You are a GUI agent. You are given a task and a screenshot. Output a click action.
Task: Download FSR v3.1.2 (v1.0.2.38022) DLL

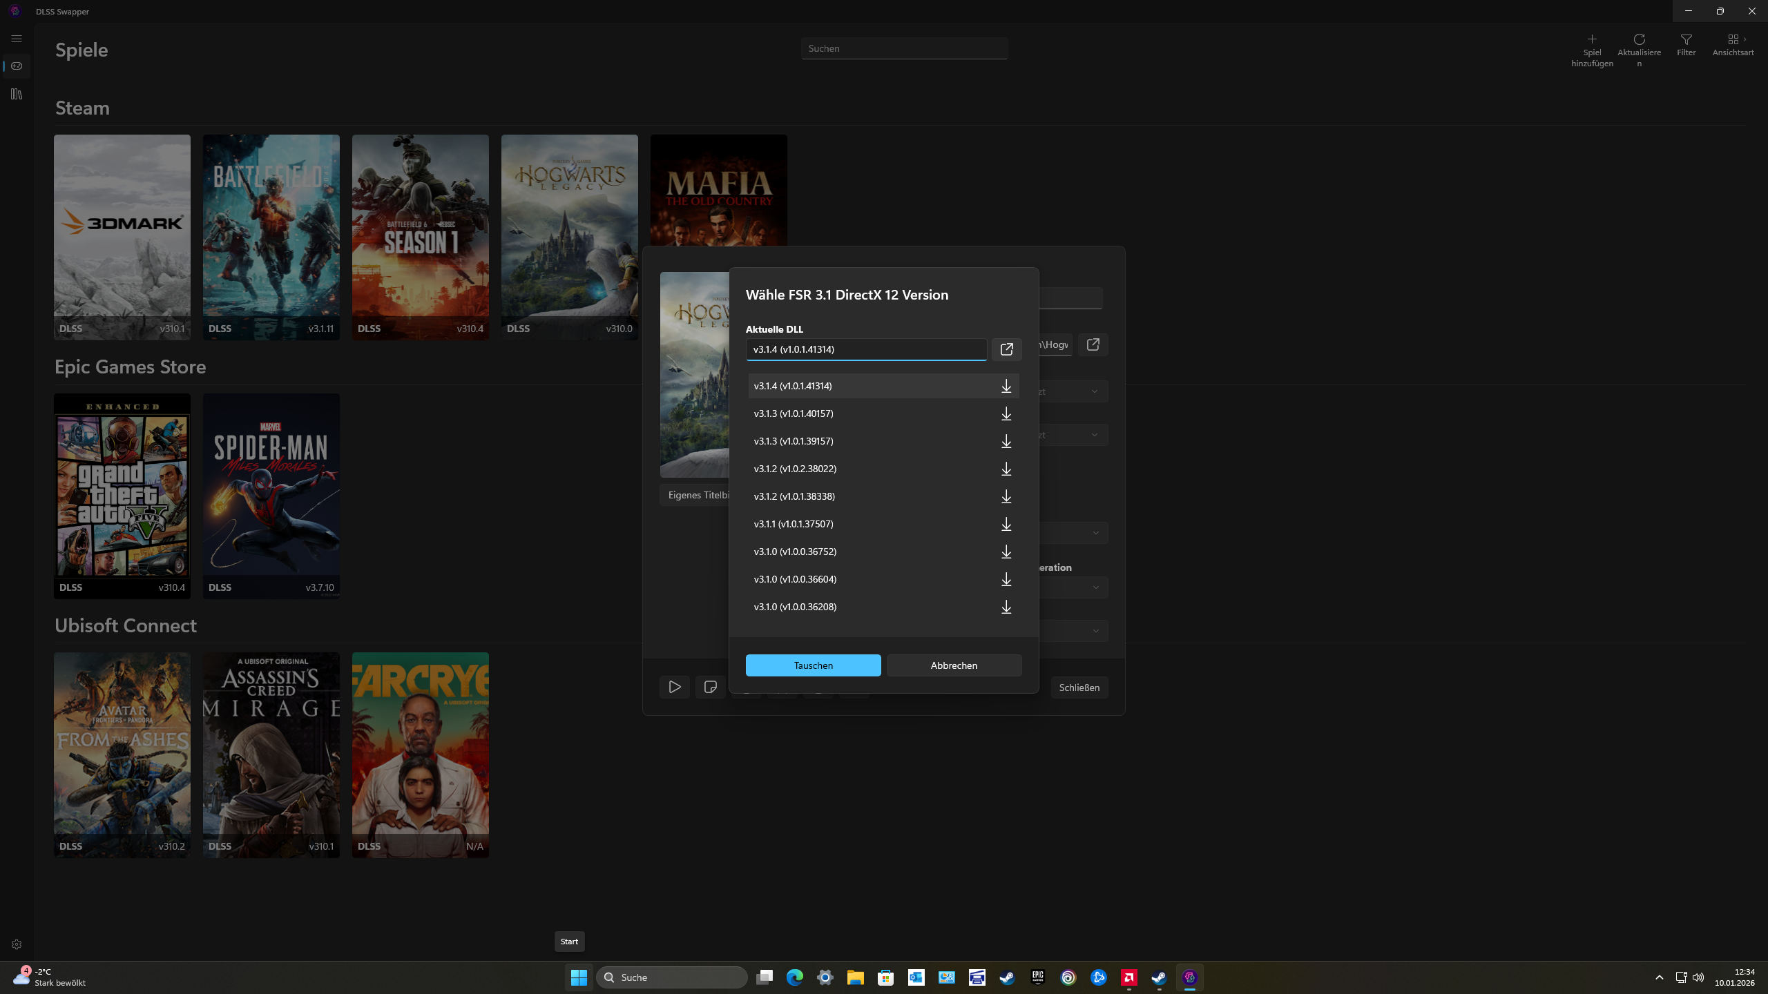pyautogui.click(x=1006, y=469)
